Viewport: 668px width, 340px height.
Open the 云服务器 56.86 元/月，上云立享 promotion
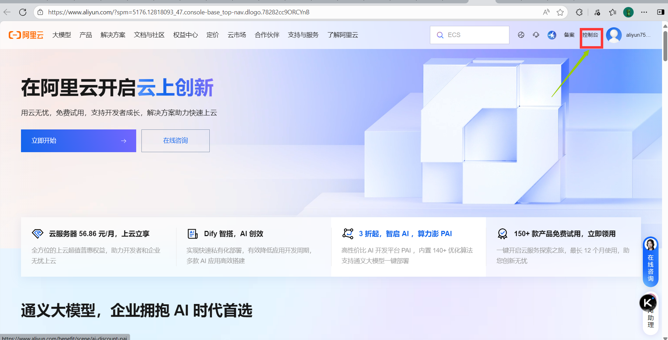[99, 247]
